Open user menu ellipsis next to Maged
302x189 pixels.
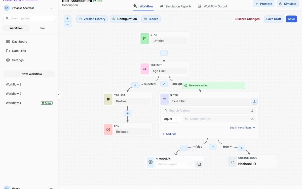click(x=51, y=188)
